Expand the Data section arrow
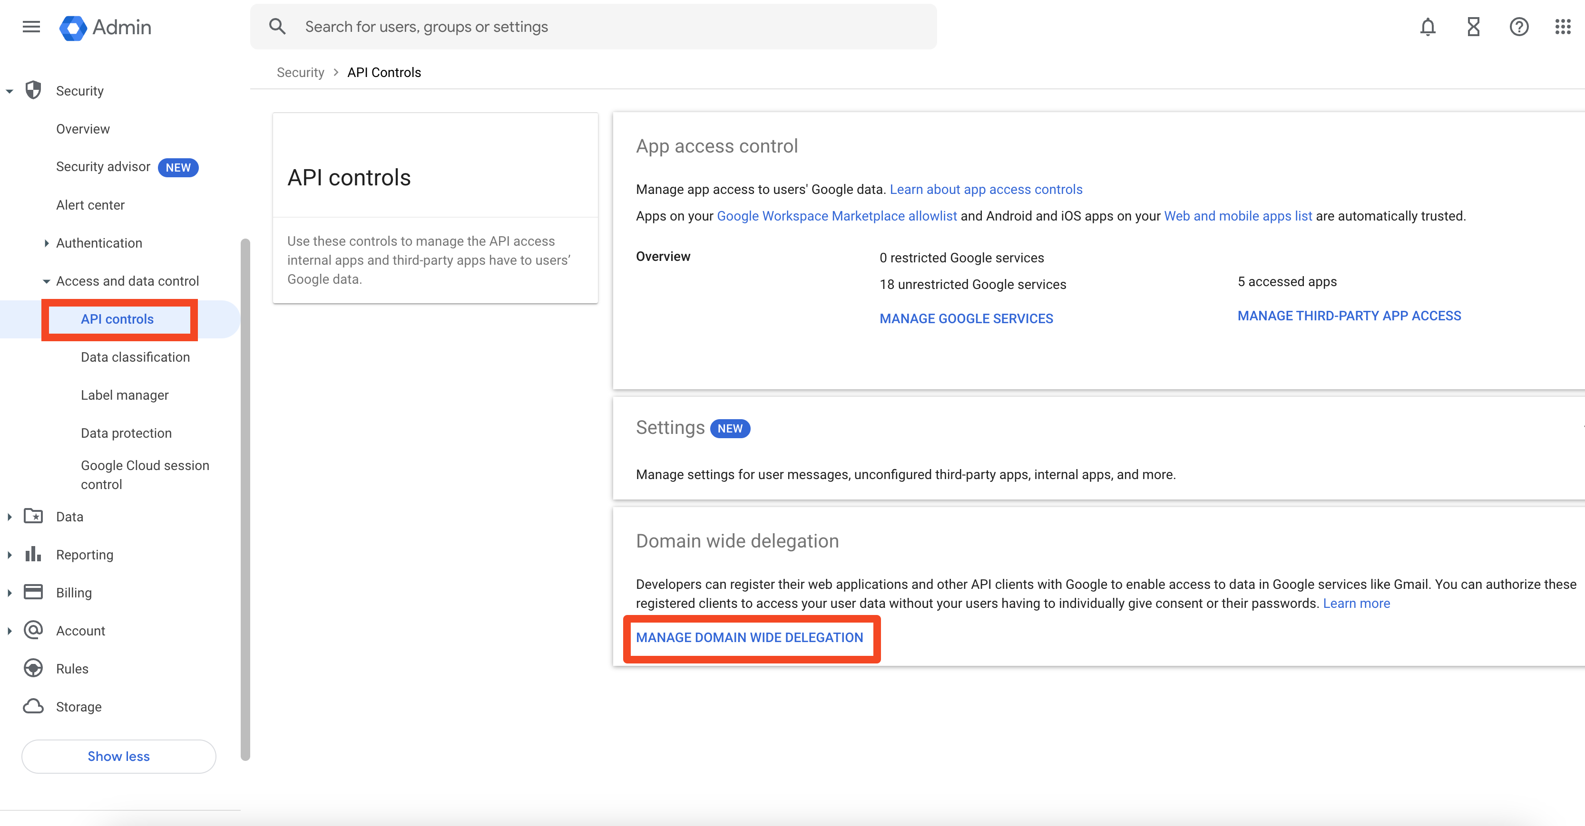The image size is (1585, 826). [x=9, y=517]
